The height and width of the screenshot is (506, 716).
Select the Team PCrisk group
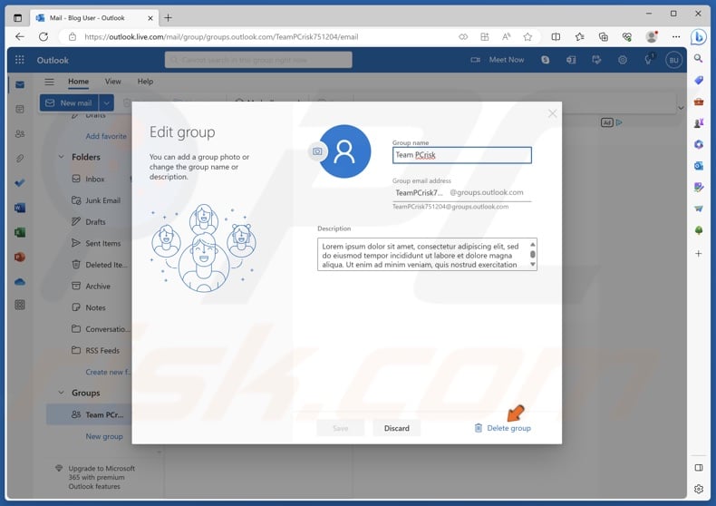pyautogui.click(x=89, y=414)
